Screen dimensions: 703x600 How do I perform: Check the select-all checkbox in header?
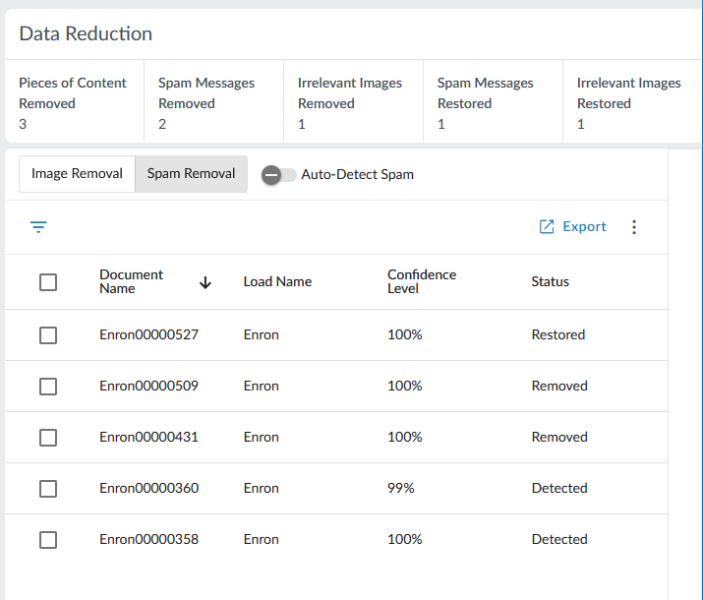48,282
